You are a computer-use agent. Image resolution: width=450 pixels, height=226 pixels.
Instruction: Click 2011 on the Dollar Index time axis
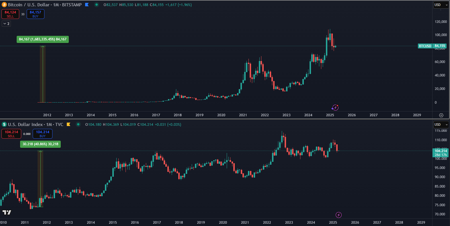[25, 223]
